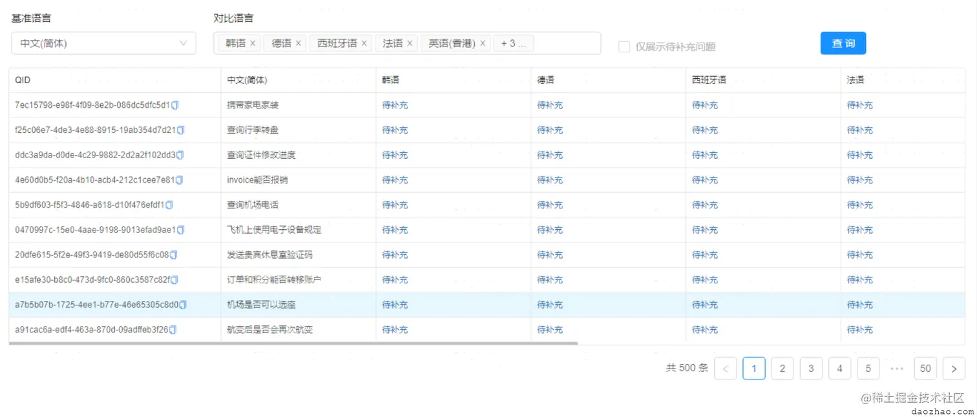Screen dimensions: 977x417
Task: Copy QID starting f25c06e7 via its copy icon
Action: [181, 130]
